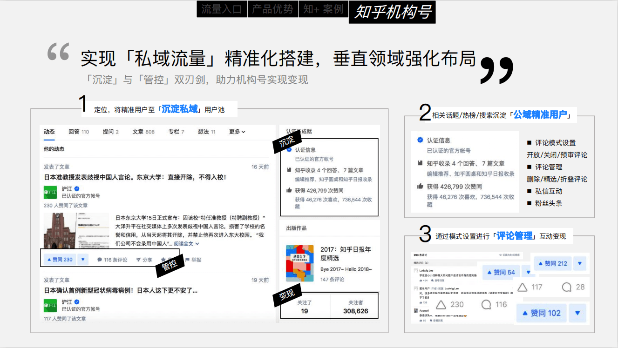Like first comment with 454 thumbs-up
Viewport: 618px width, 348px height.
coord(423,281)
